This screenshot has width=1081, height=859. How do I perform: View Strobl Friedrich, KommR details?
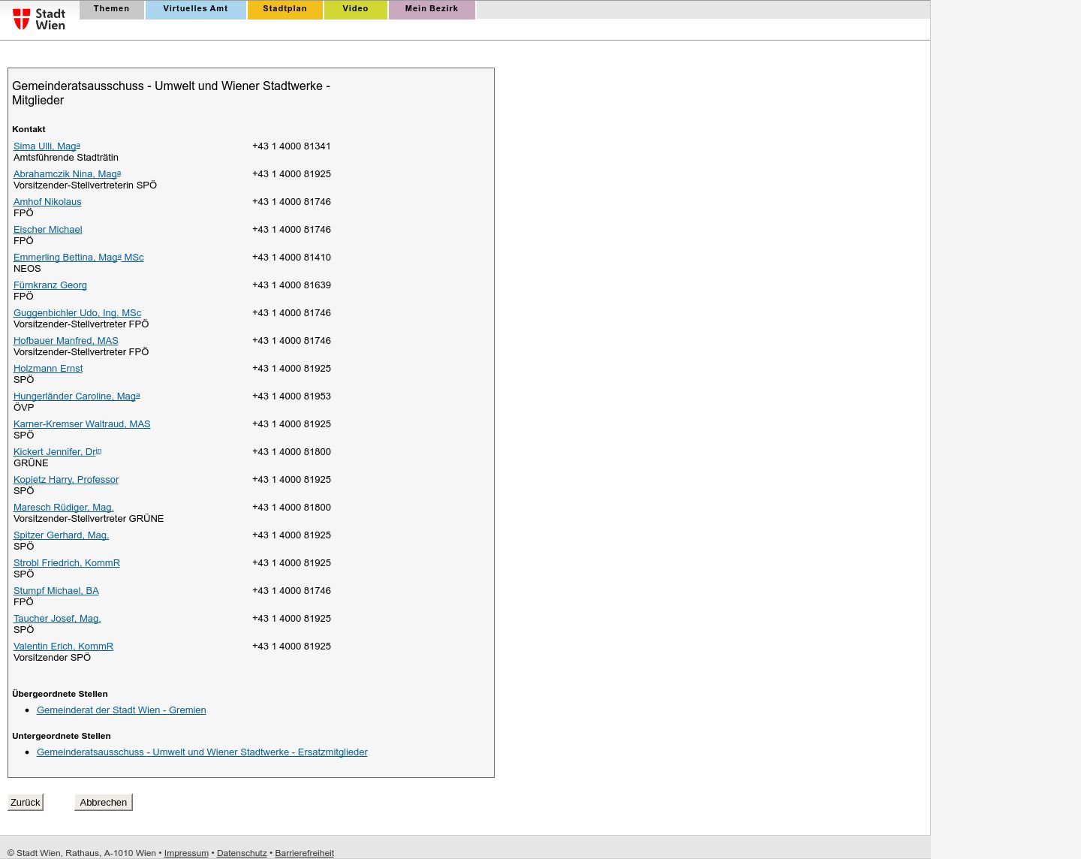tap(67, 563)
